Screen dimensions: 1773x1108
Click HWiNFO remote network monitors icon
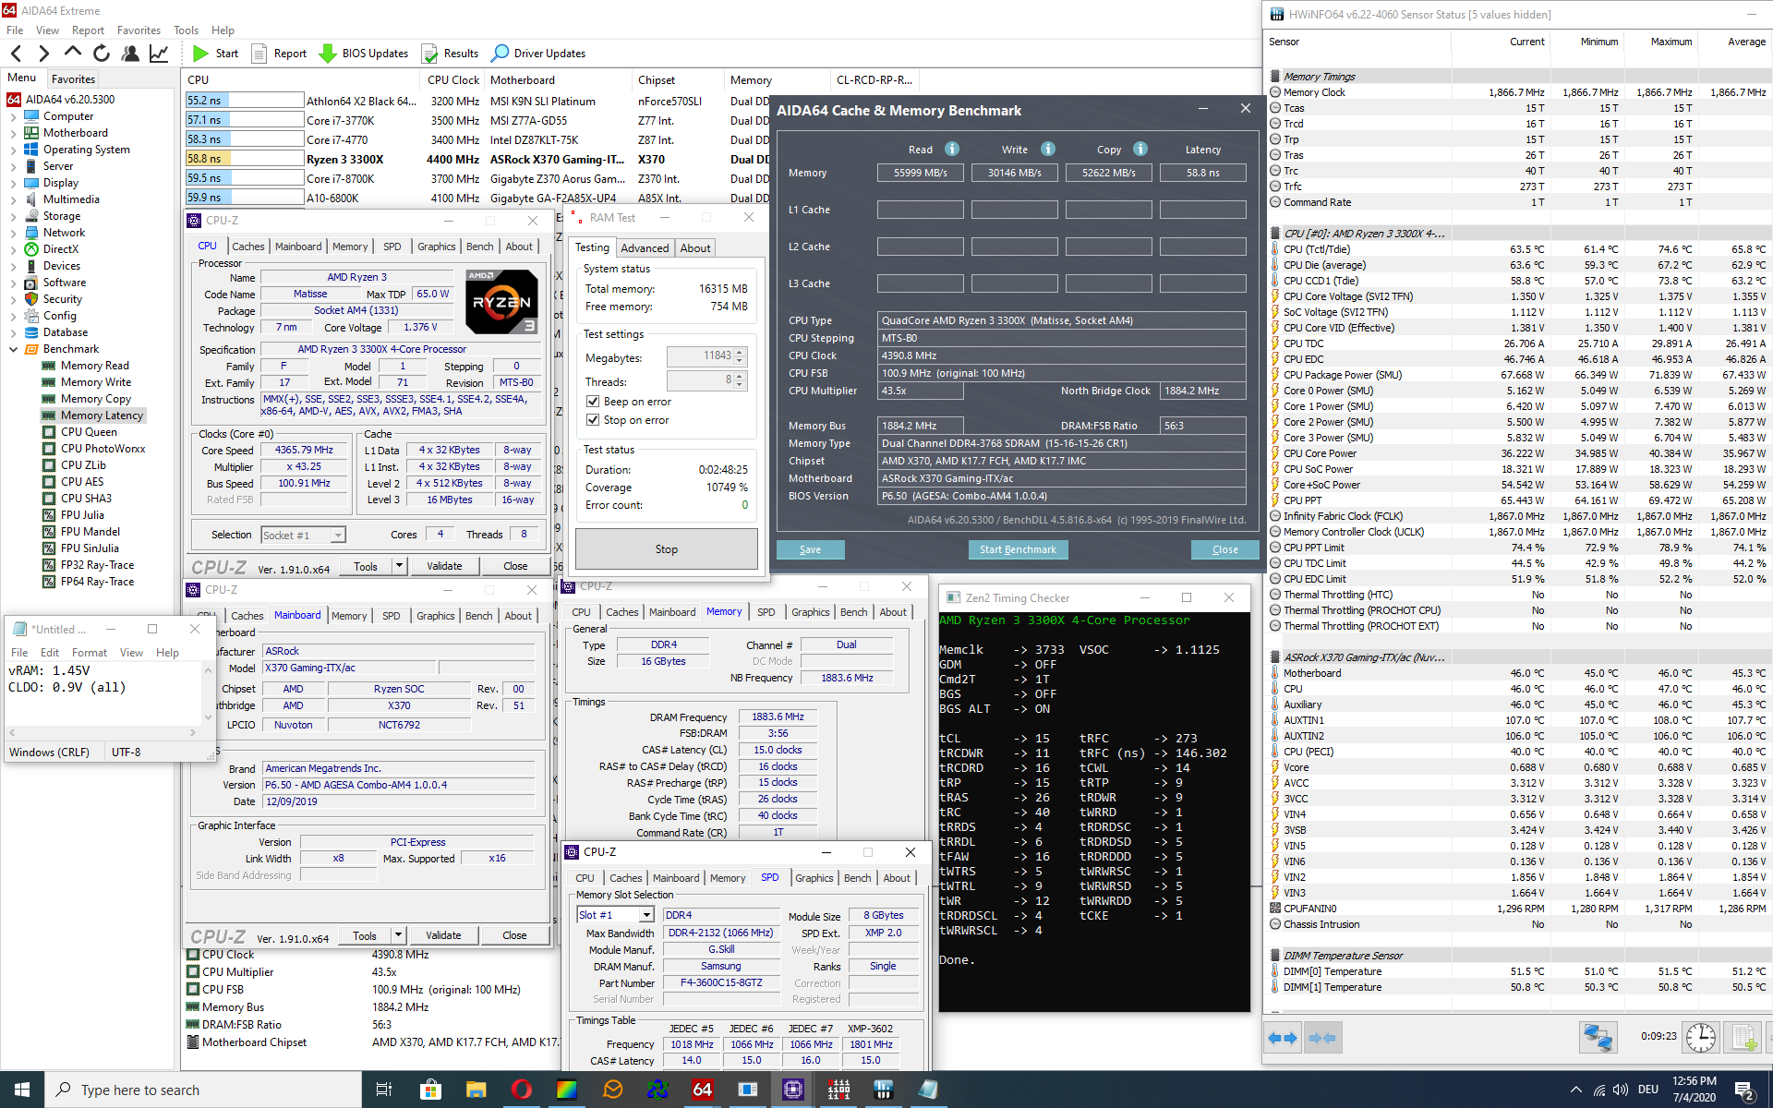click(1597, 1038)
